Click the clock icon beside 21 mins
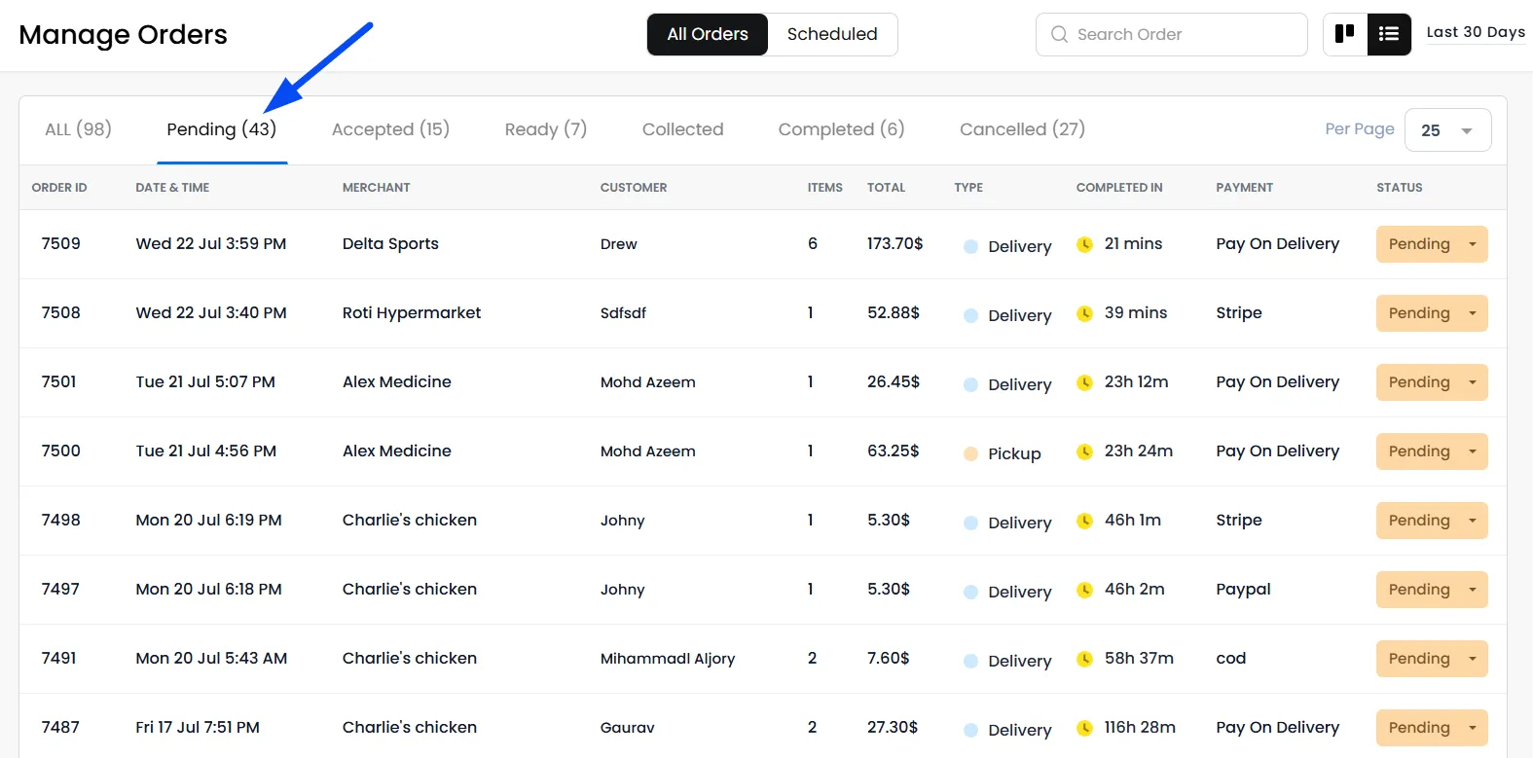1533x758 pixels. pos(1084,244)
